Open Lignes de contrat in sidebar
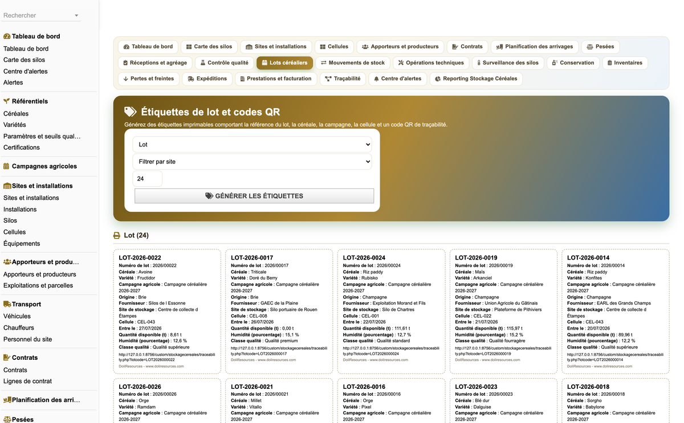Screen dimensions: 684x423 (x=27, y=381)
